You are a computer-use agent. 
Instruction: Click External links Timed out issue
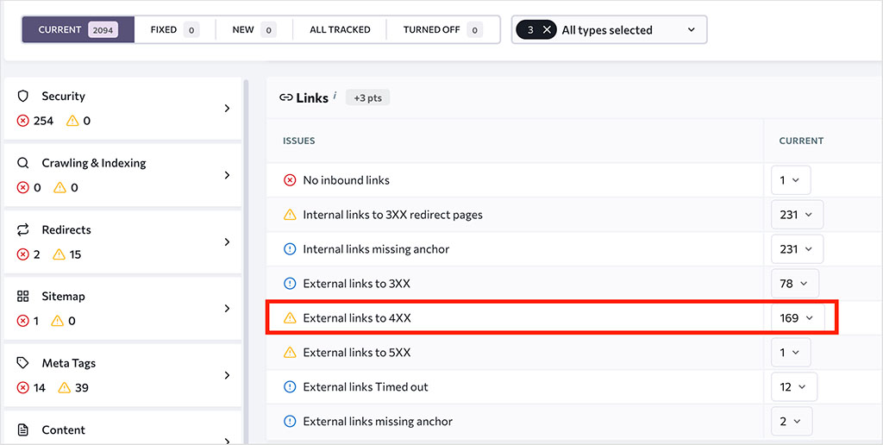(x=366, y=387)
